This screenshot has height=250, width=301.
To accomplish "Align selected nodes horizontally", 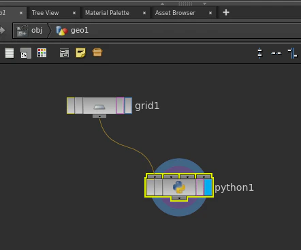I will point(276,53).
